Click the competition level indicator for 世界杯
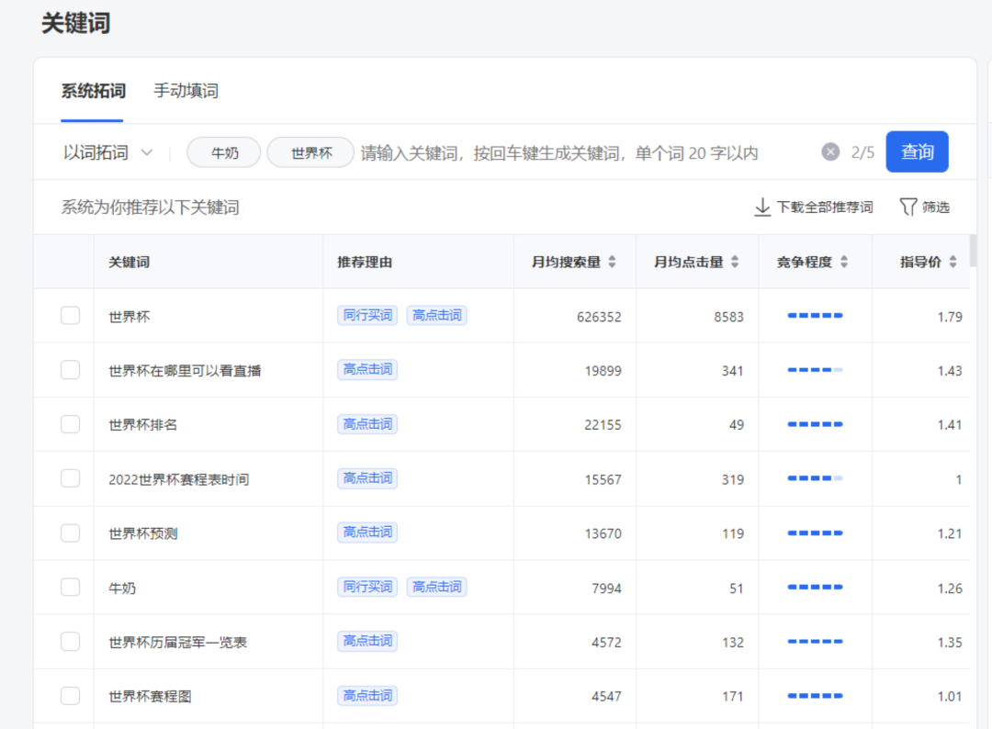 point(816,315)
